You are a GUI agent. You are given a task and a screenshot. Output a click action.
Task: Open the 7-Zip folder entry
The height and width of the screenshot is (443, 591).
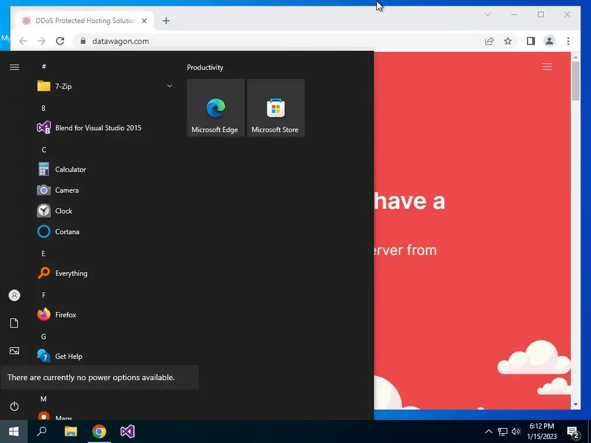(105, 87)
